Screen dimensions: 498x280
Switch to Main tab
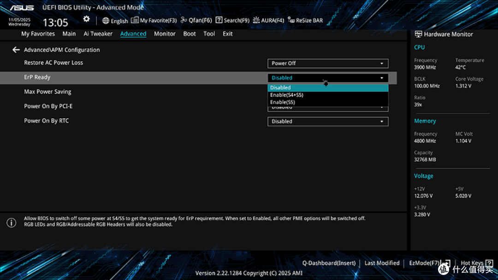(x=69, y=34)
